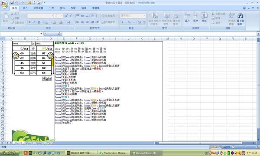Click the Fight button under the stats
260x156 pixels.
(x=47, y=78)
